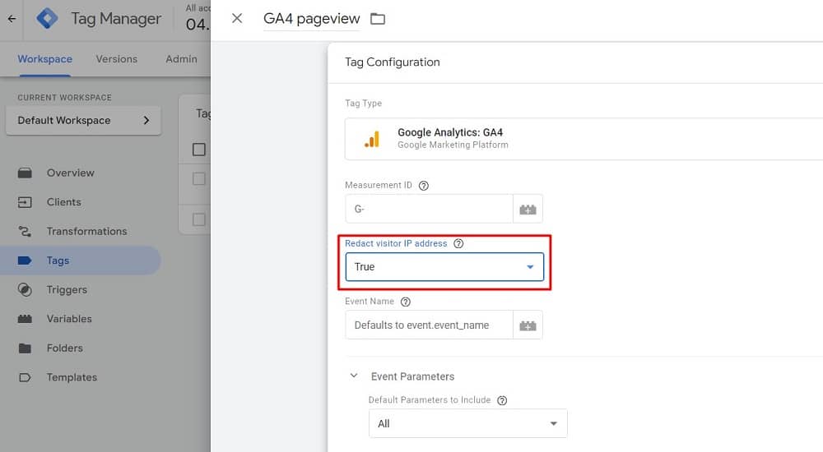The image size is (823, 452).
Task: Open Clients in the sidebar
Action: point(63,202)
